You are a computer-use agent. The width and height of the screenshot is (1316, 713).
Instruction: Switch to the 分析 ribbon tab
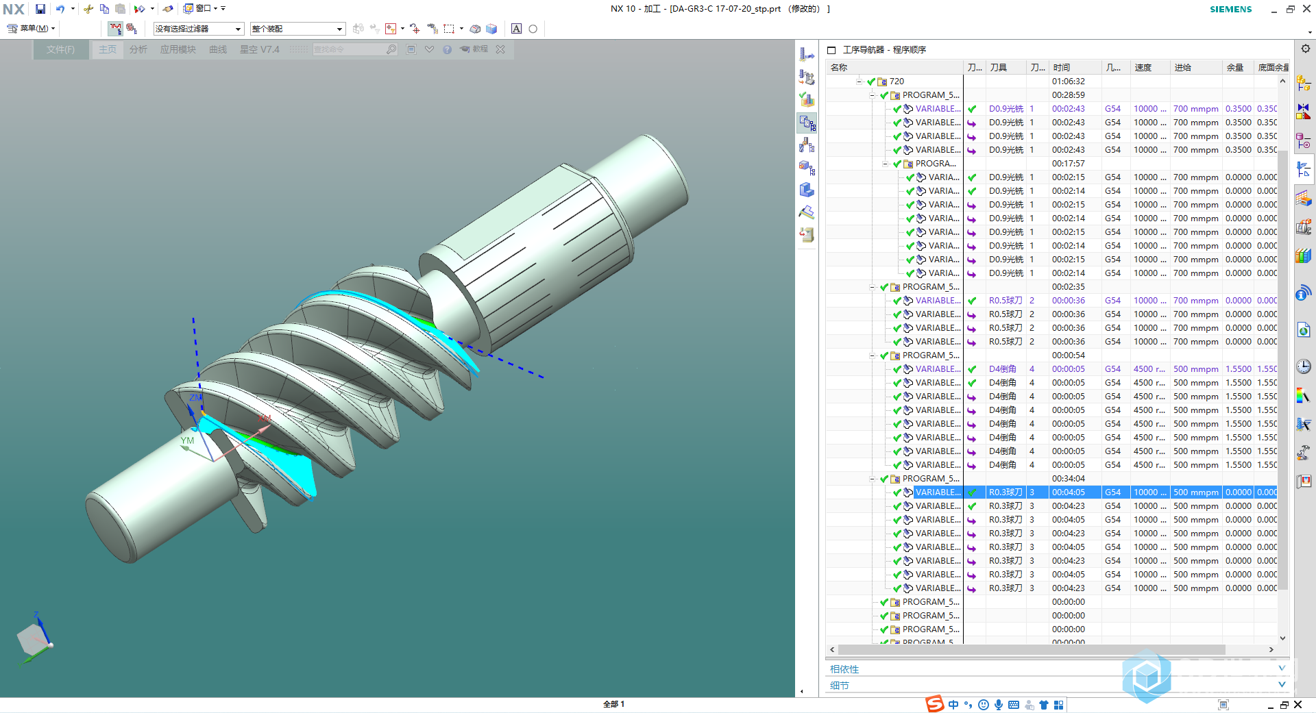pyautogui.click(x=138, y=49)
